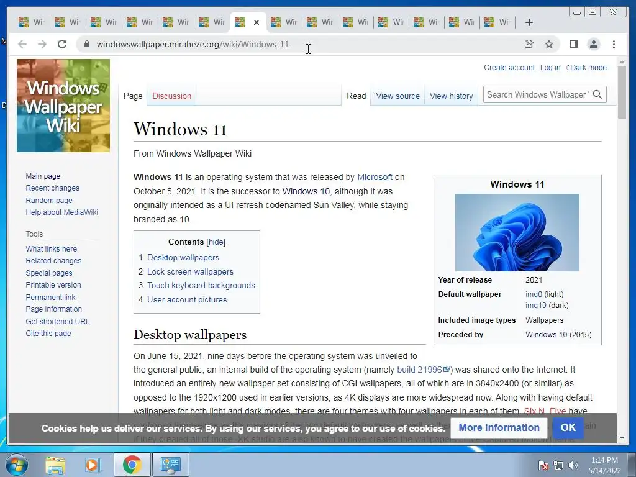Click Create account link

[x=509, y=68]
